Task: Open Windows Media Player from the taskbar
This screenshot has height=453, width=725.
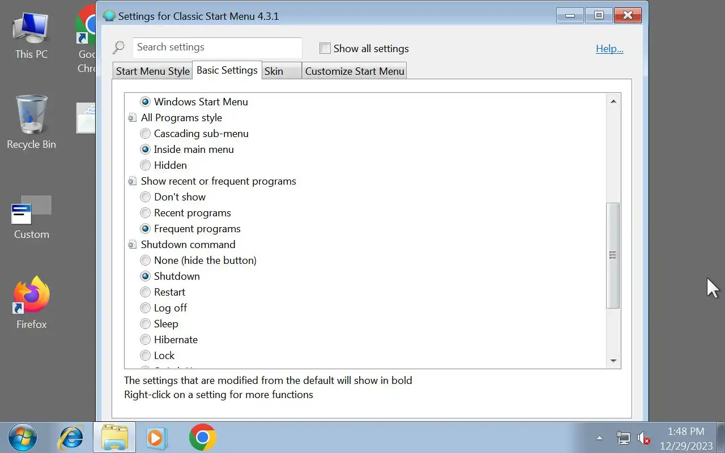Action: click(x=157, y=438)
